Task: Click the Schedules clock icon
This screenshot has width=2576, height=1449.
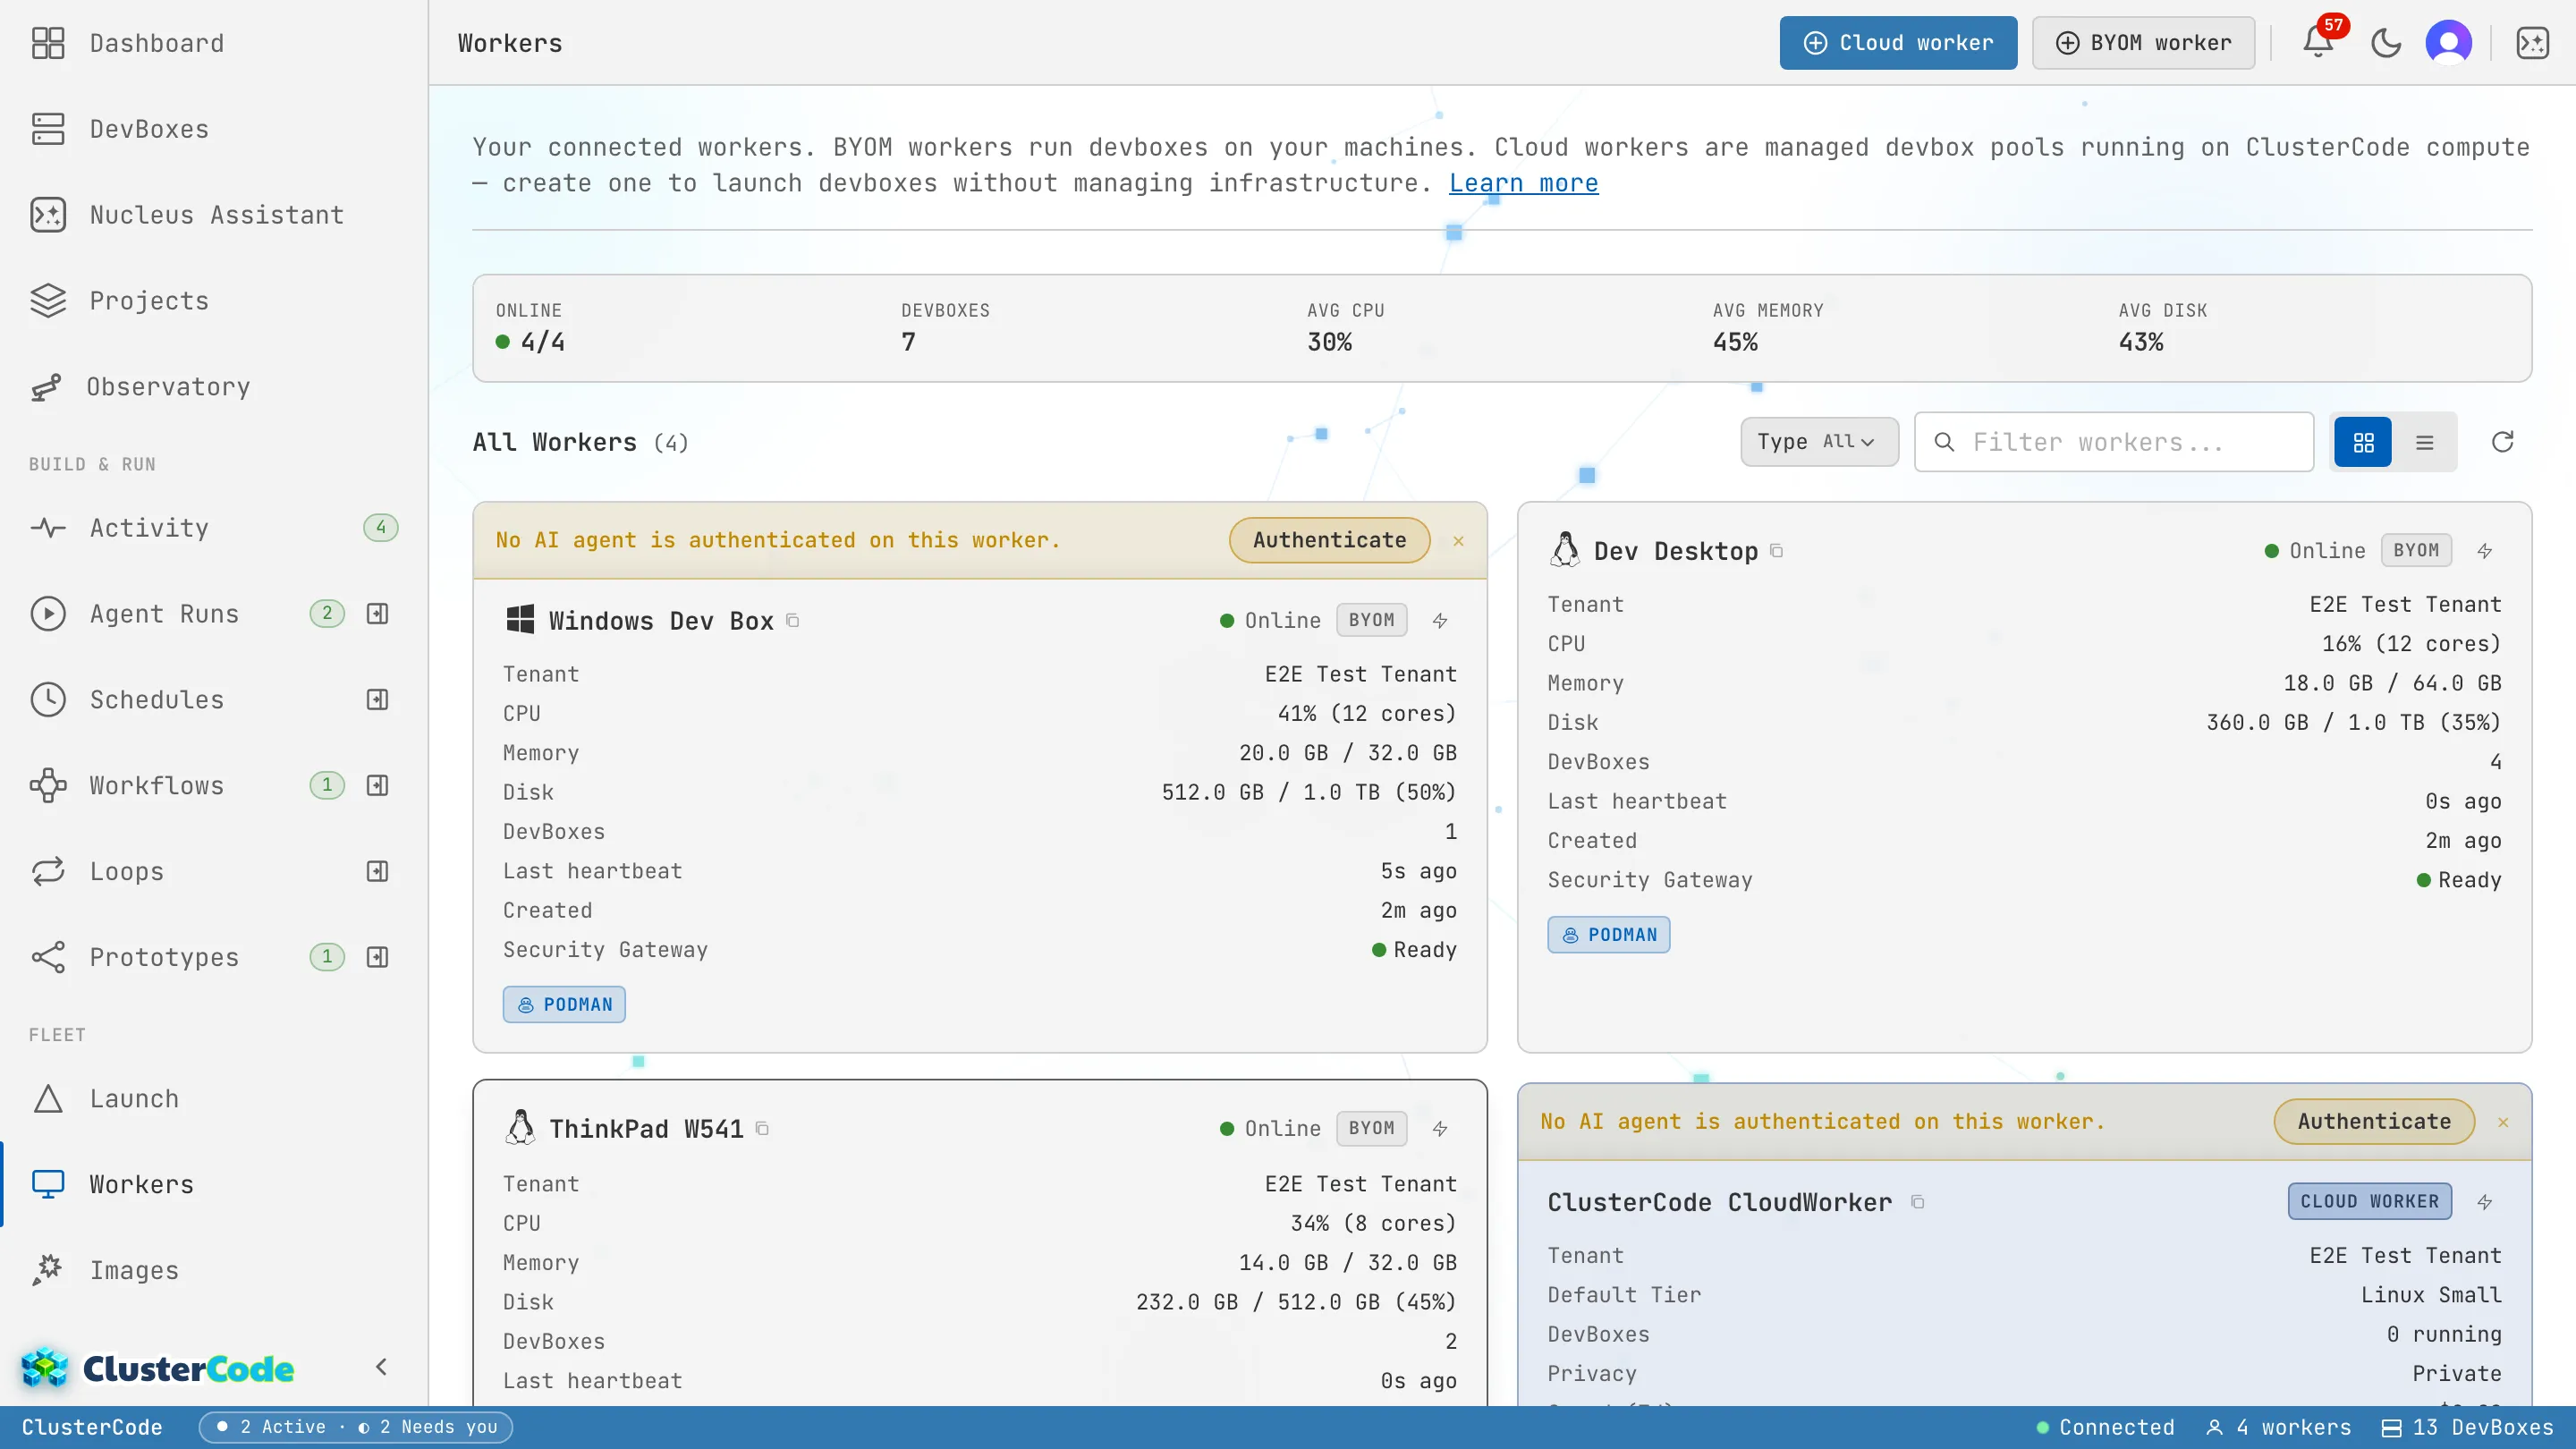Action: [48, 700]
